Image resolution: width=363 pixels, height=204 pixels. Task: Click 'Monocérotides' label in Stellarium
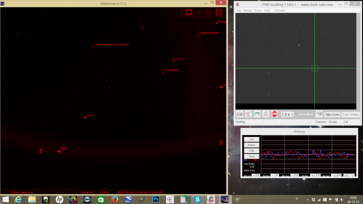pyautogui.click(x=210, y=33)
